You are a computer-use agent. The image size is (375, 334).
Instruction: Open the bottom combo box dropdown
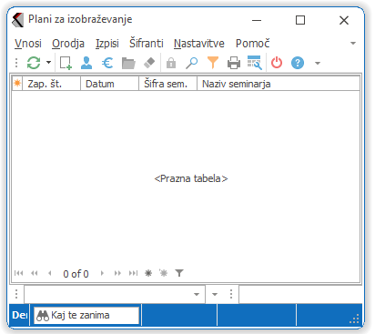(197, 294)
